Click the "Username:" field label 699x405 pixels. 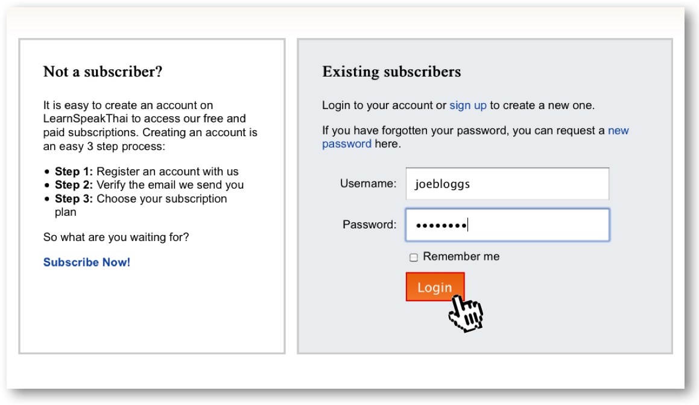point(368,184)
